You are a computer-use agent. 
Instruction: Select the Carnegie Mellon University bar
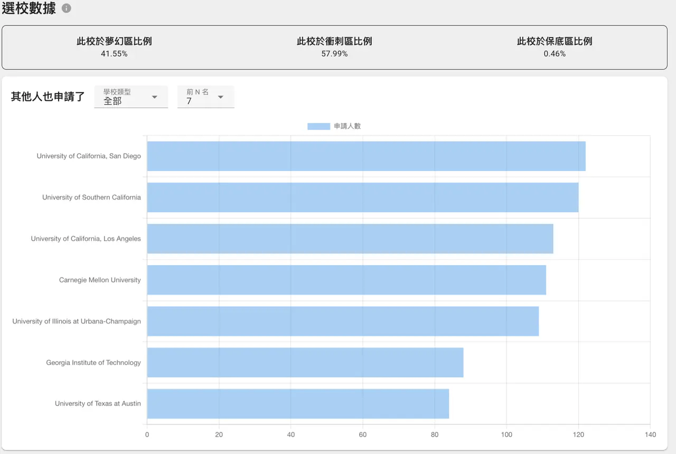(346, 280)
